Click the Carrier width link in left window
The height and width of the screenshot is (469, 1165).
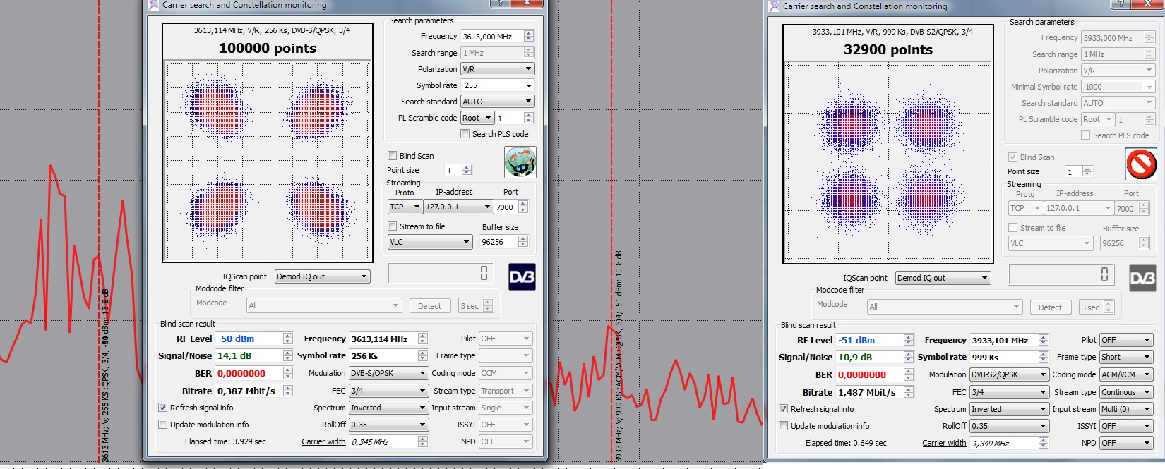[323, 441]
